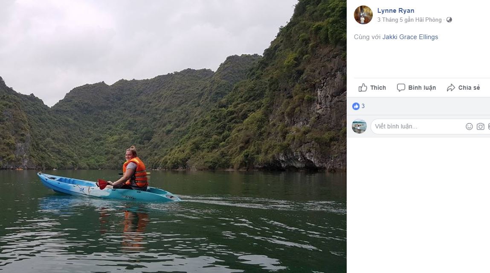The width and height of the screenshot is (490, 273).
Task: Click the camera icon to attach a photo
Action: [481, 126]
